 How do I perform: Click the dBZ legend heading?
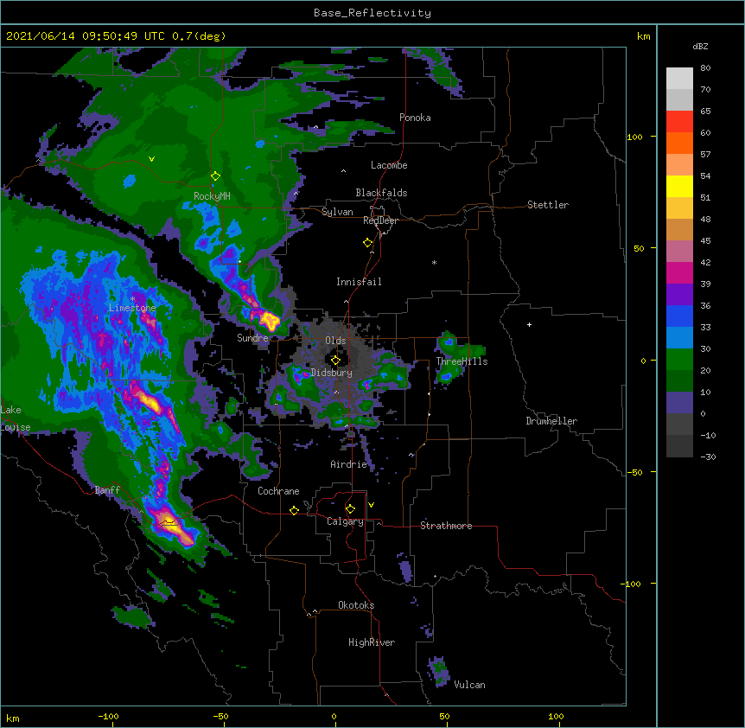pyautogui.click(x=700, y=47)
